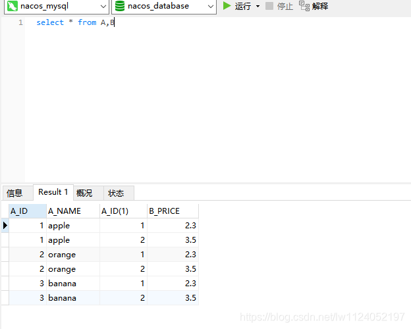The height and width of the screenshot is (329, 411).
Task: Click the A_NAME column header
Action: click(73, 211)
